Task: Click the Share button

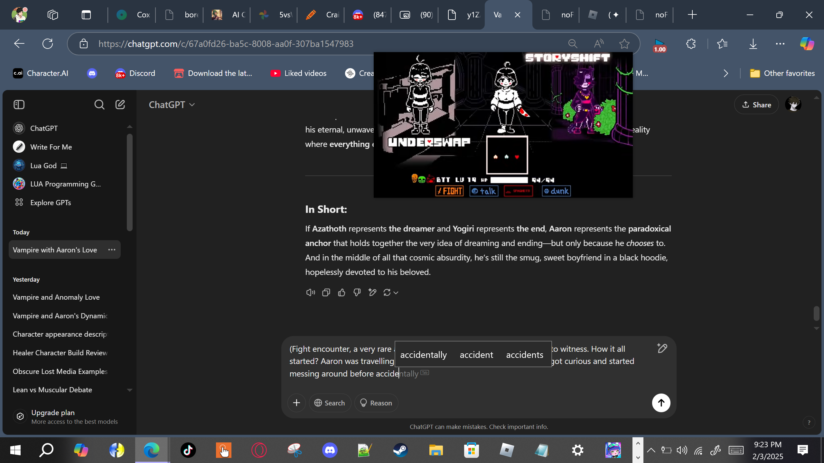Action: coord(757,104)
